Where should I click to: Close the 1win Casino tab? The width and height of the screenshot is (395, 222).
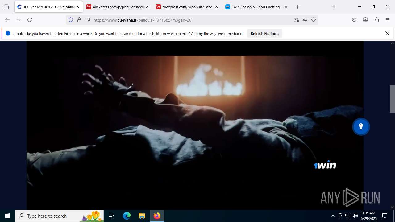click(x=286, y=7)
